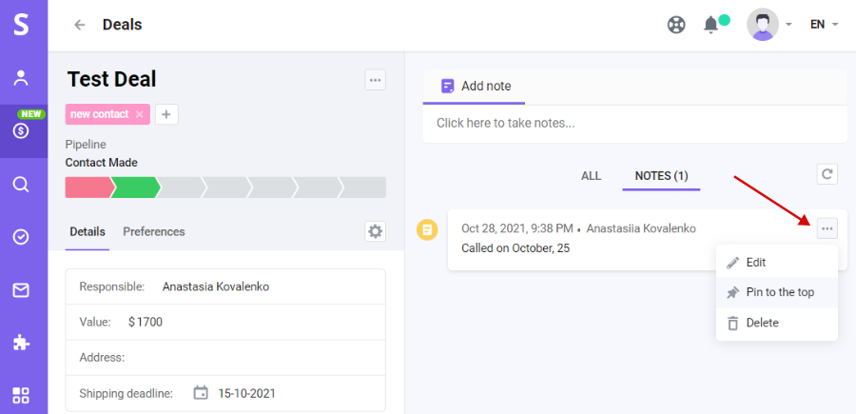Open the gear settings for deal fields
The height and width of the screenshot is (414, 856).
[x=375, y=231]
